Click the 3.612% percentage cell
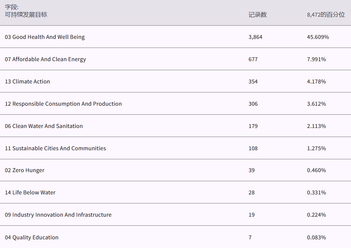Viewport: 351px width, 248px height. click(x=316, y=104)
